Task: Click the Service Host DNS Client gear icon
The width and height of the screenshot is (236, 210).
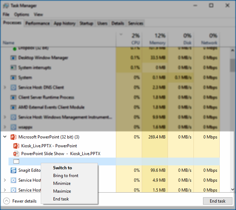Action: pyautogui.click(x=13, y=87)
